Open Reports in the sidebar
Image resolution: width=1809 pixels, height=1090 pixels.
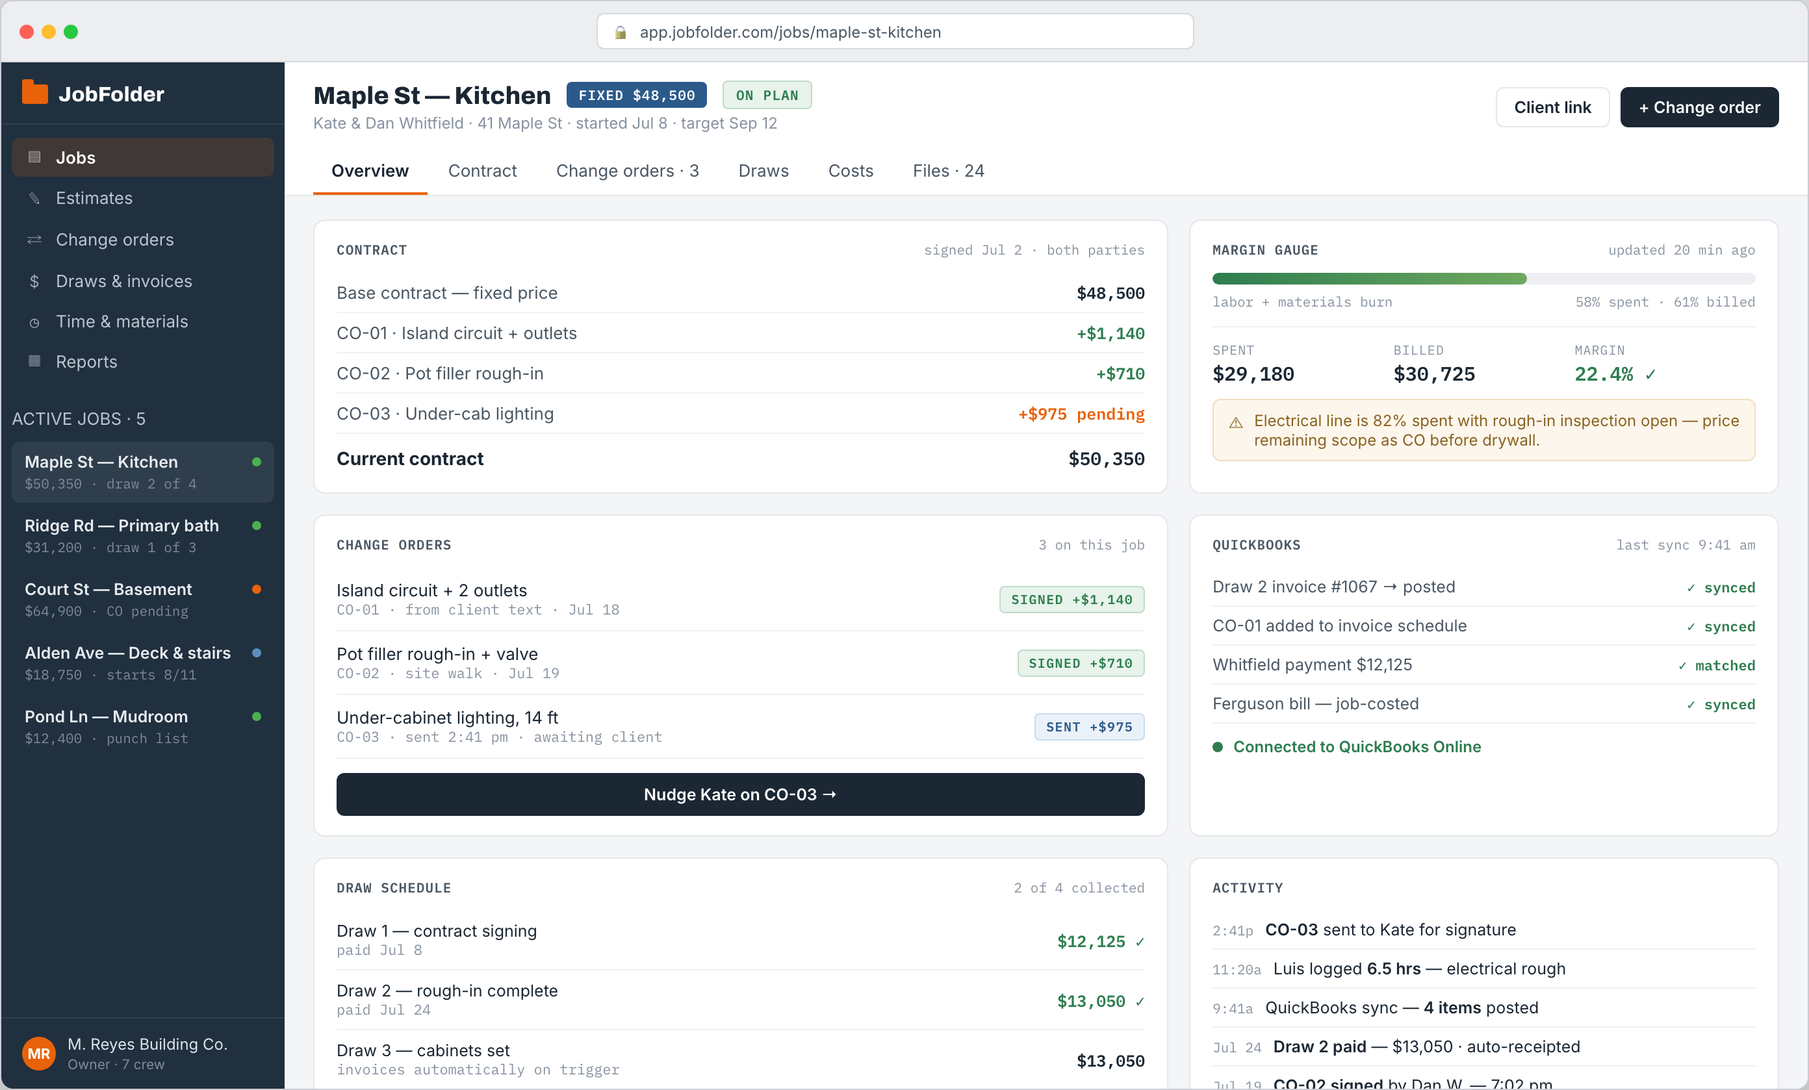tap(142, 362)
